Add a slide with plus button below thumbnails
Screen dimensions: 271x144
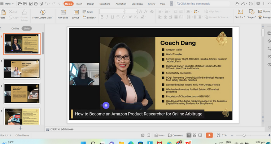click(x=21, y=128)
